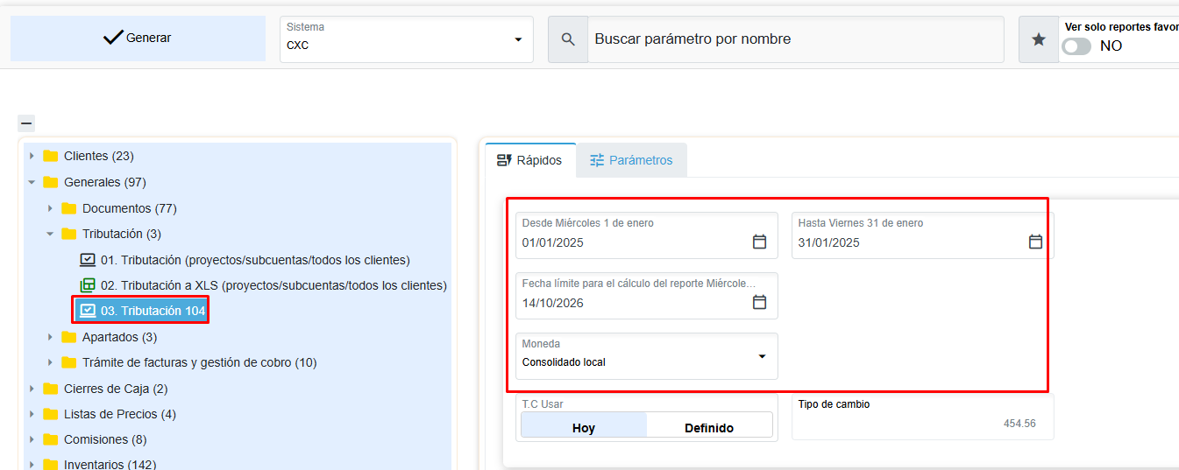
Task: Collapse the Generales (97) folder arrow
Action: click(32, 182)
